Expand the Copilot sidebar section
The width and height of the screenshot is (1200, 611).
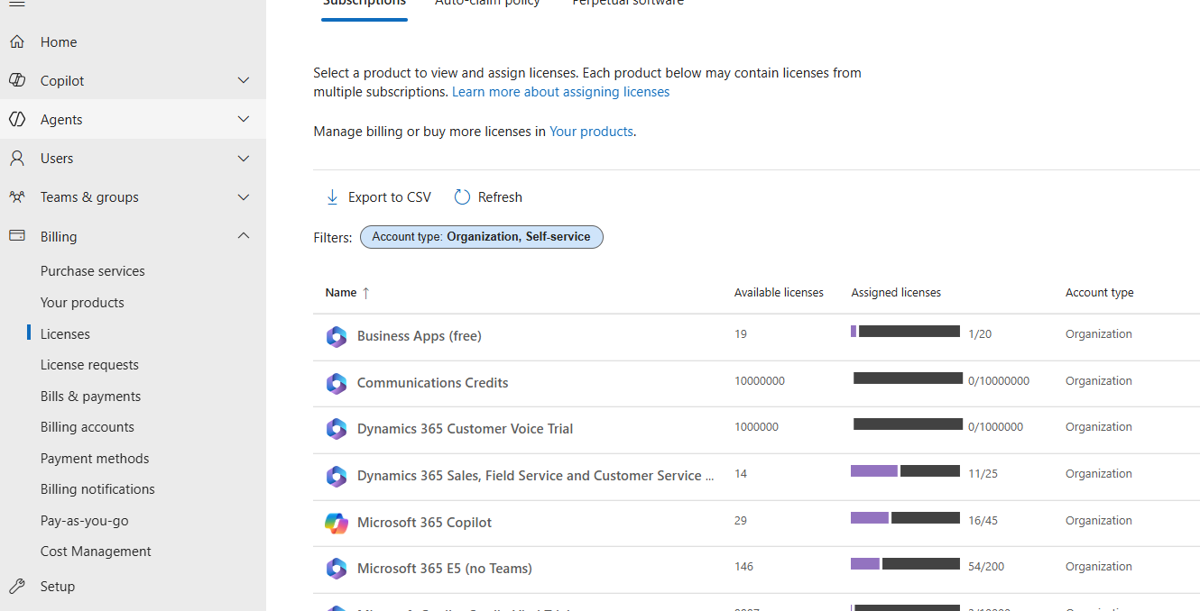point(244,80)
